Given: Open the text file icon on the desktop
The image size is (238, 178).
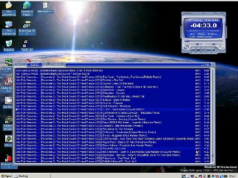Looking at the screenshot, I should (45, 8).
